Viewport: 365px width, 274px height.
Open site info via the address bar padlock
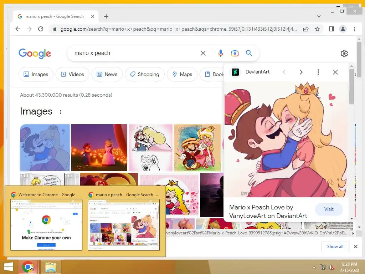click(55, 29)
